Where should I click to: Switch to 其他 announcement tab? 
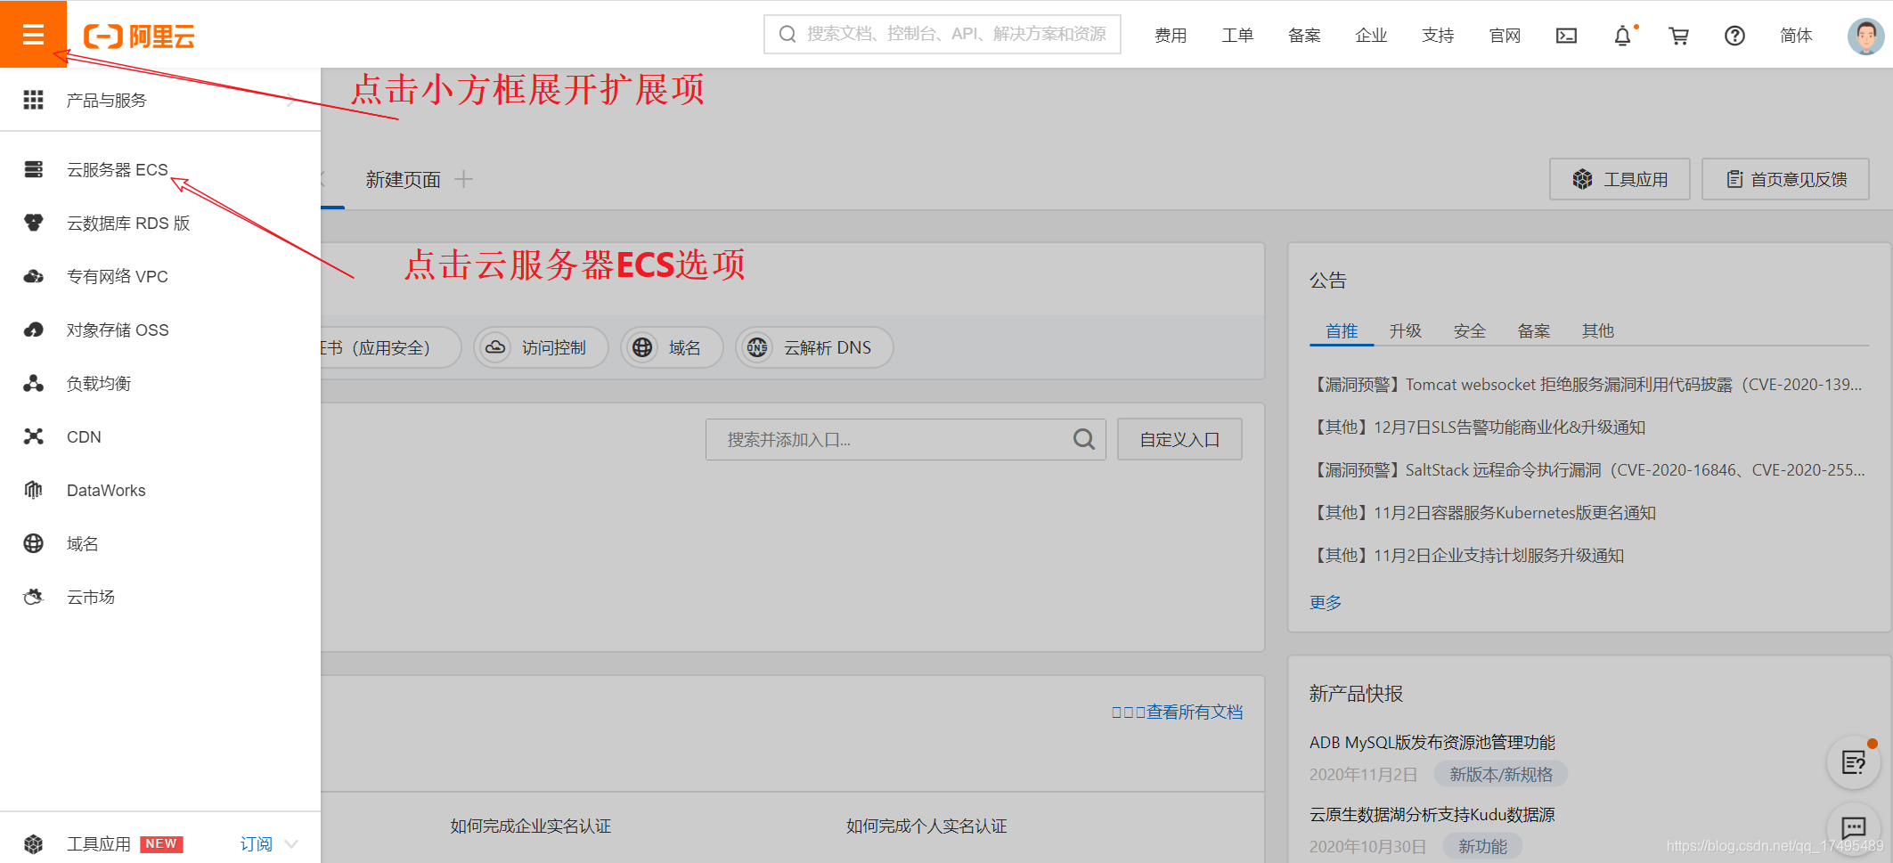[1598, 330]
